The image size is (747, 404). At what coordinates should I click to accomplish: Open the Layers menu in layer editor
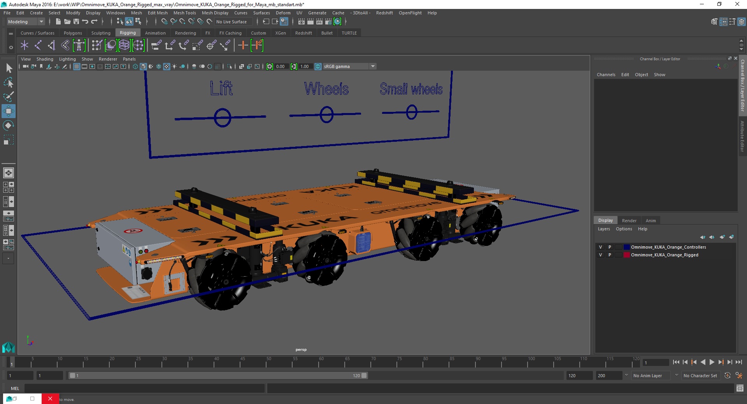click(x=604, y=229)
